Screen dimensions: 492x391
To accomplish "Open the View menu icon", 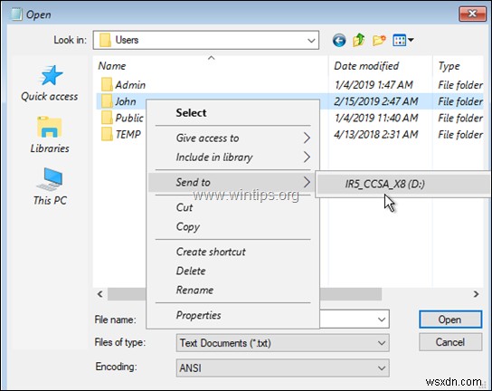I will [x=402, y=40].
